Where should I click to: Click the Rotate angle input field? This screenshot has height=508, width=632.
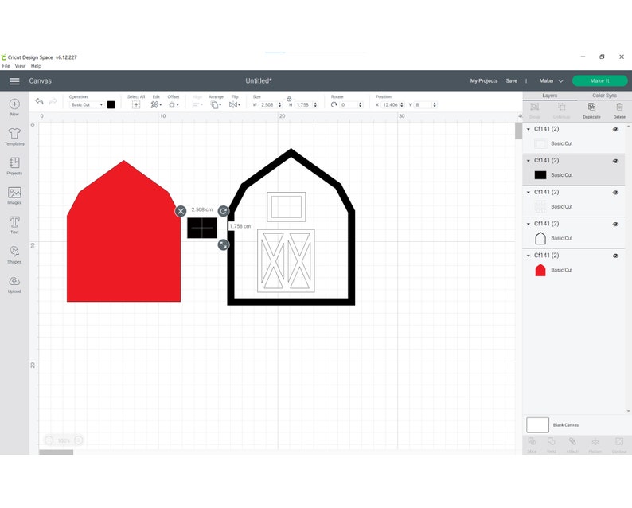(x=349, y=105)
